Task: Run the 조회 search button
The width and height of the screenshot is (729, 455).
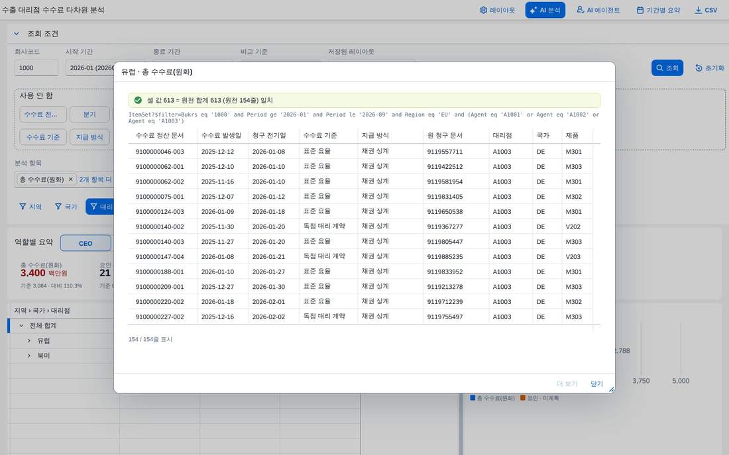Action: (667, 68)
